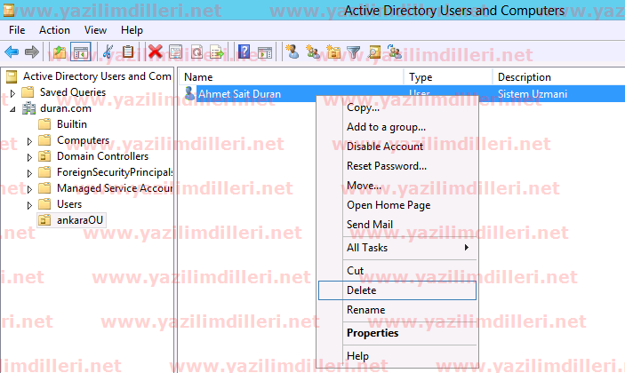Click the Filter funnel toolbar icon
Screen dimensions: 625x373
coord(354,52)
